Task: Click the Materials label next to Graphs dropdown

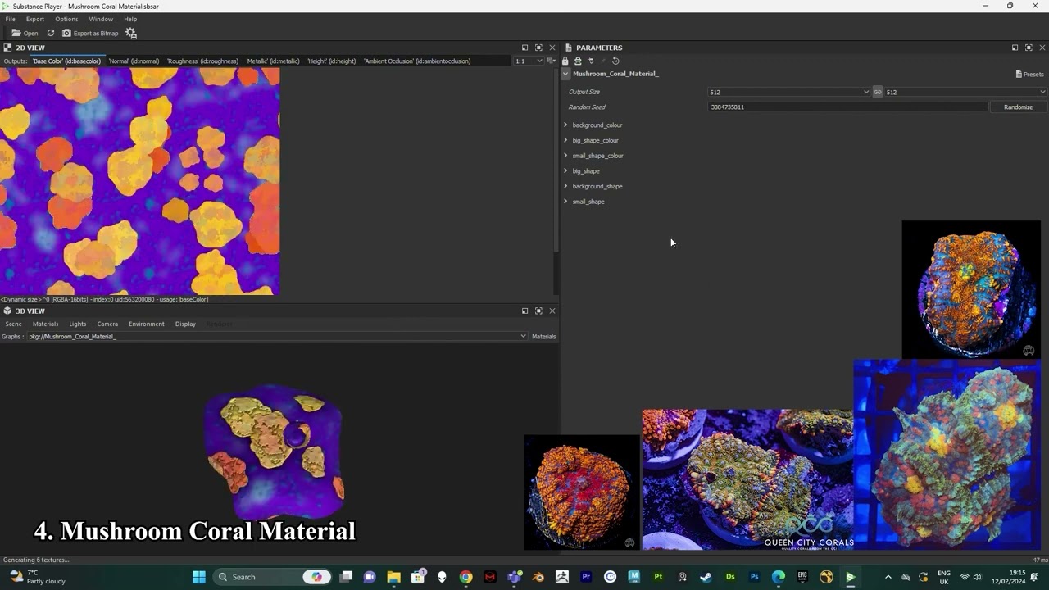Action: (x=543, y=336)
